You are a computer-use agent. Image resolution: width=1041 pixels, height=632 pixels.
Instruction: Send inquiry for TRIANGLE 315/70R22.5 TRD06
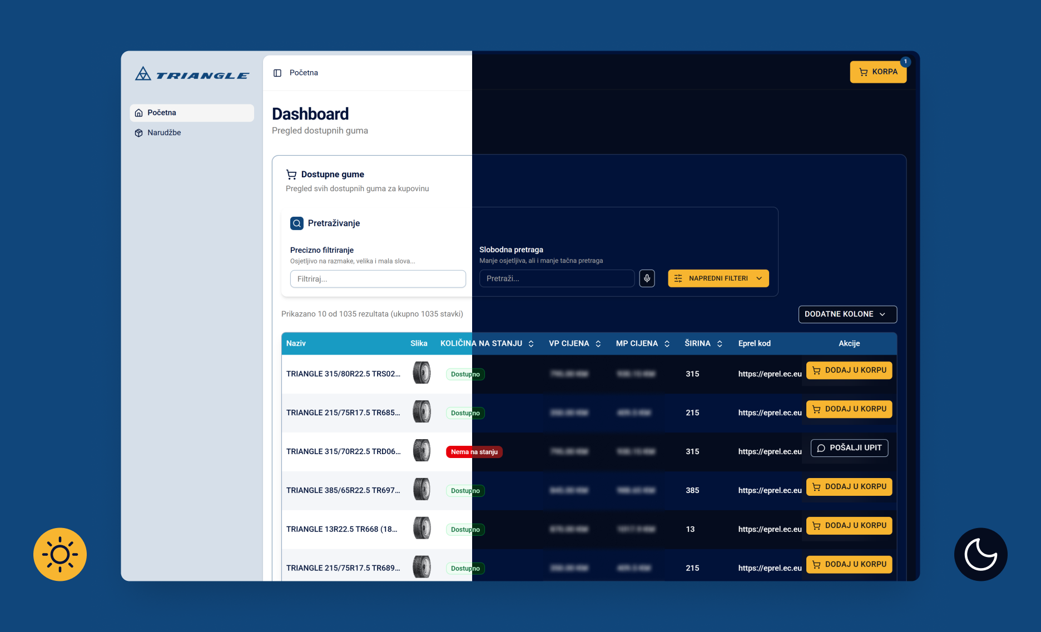849,448
